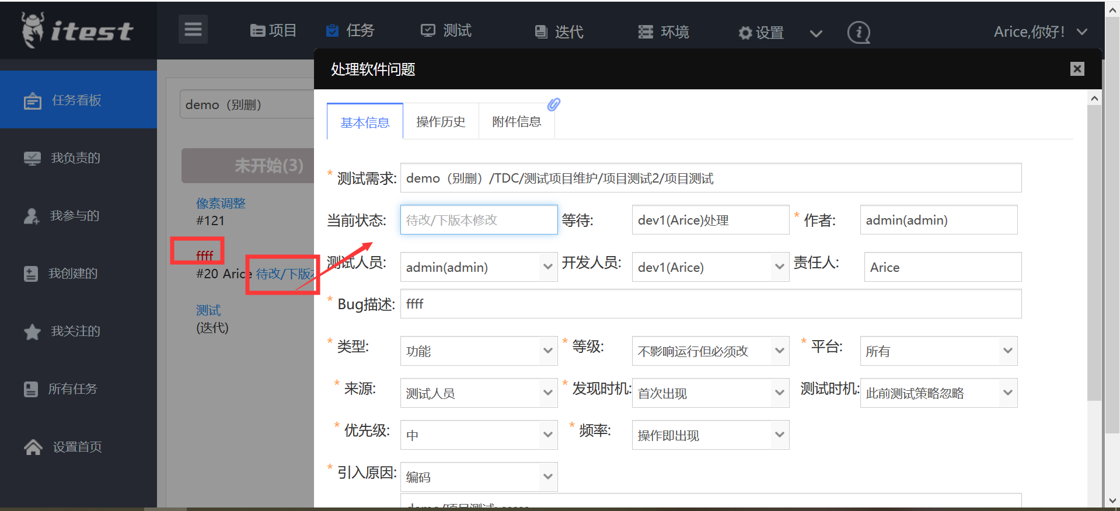Click the dialog vertical scrollbar thumb
This screenshot has width=1120, height=511.
pos(1094,253)
